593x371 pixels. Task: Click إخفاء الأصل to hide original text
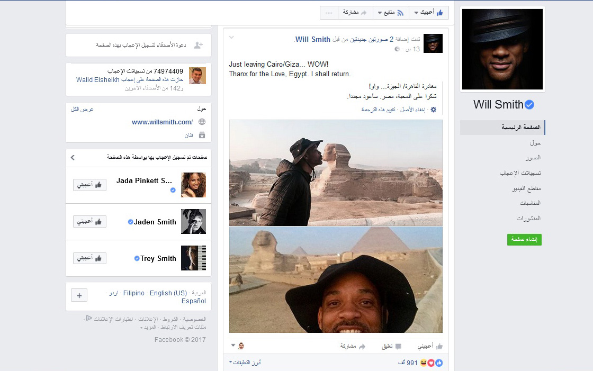click(412, 110)
